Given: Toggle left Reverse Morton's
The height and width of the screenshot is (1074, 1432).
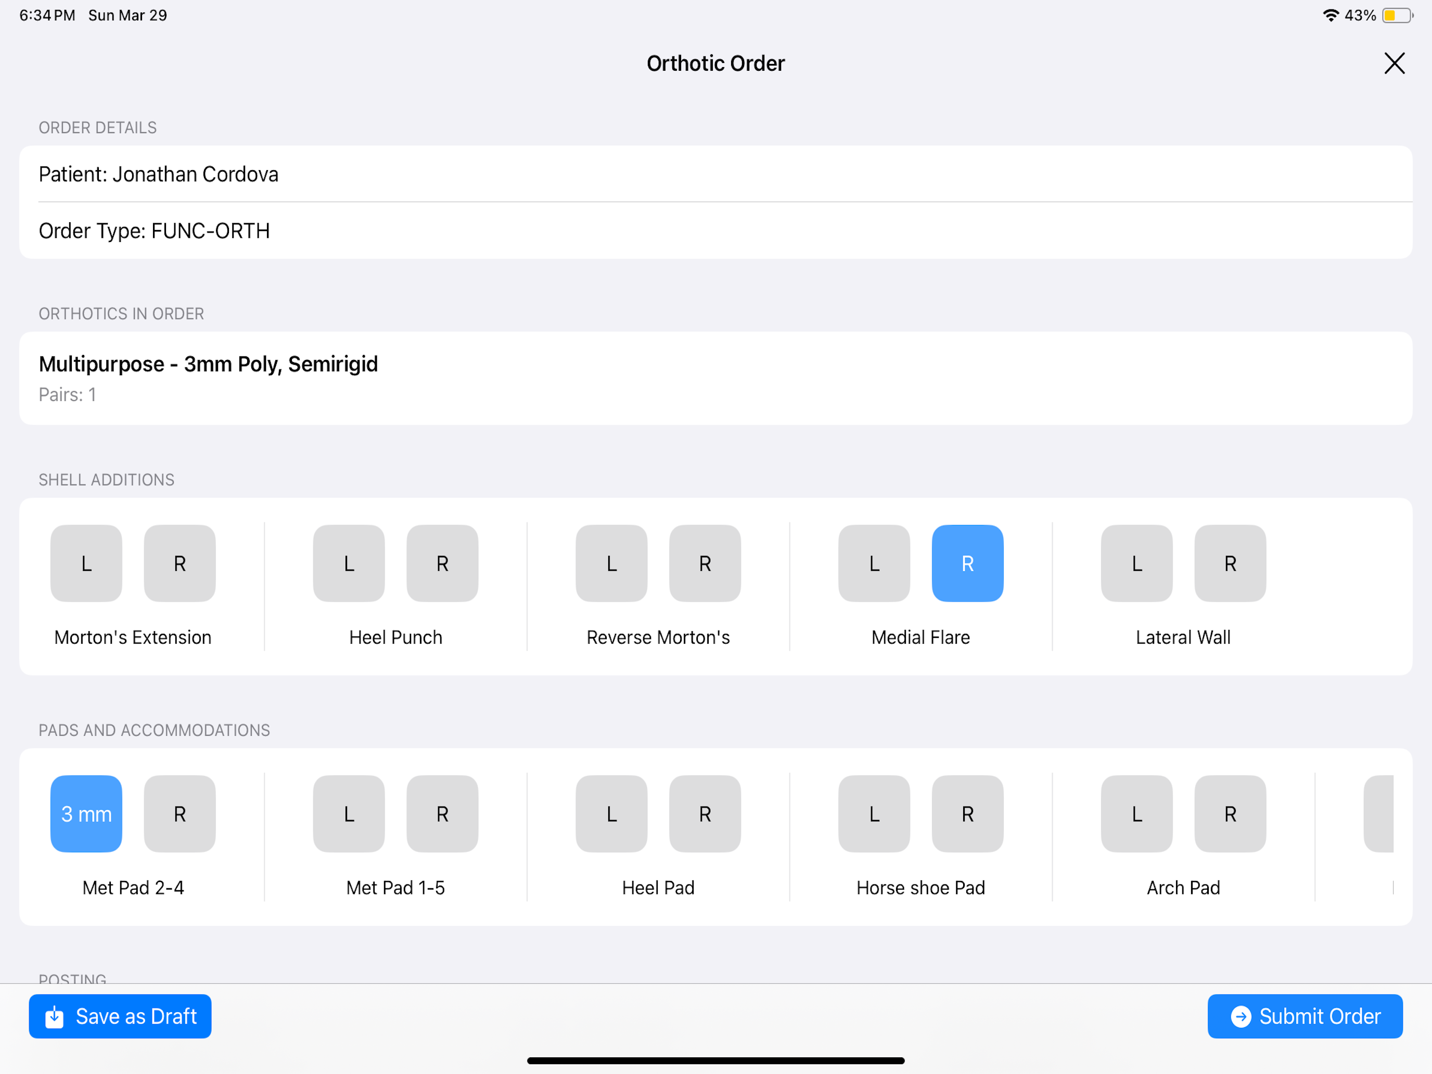Looking at the screenshot, I should pyautogui.click(x=612, y=563).
